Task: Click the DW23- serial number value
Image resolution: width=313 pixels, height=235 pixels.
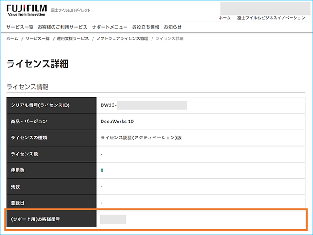Action: (144, 105)
